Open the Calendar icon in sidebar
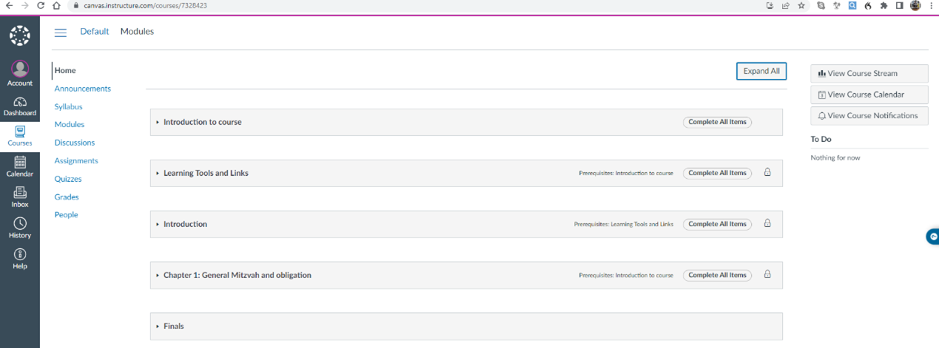Image resolution: width=939 pixels, height=348 pixels. coord(20,162)
